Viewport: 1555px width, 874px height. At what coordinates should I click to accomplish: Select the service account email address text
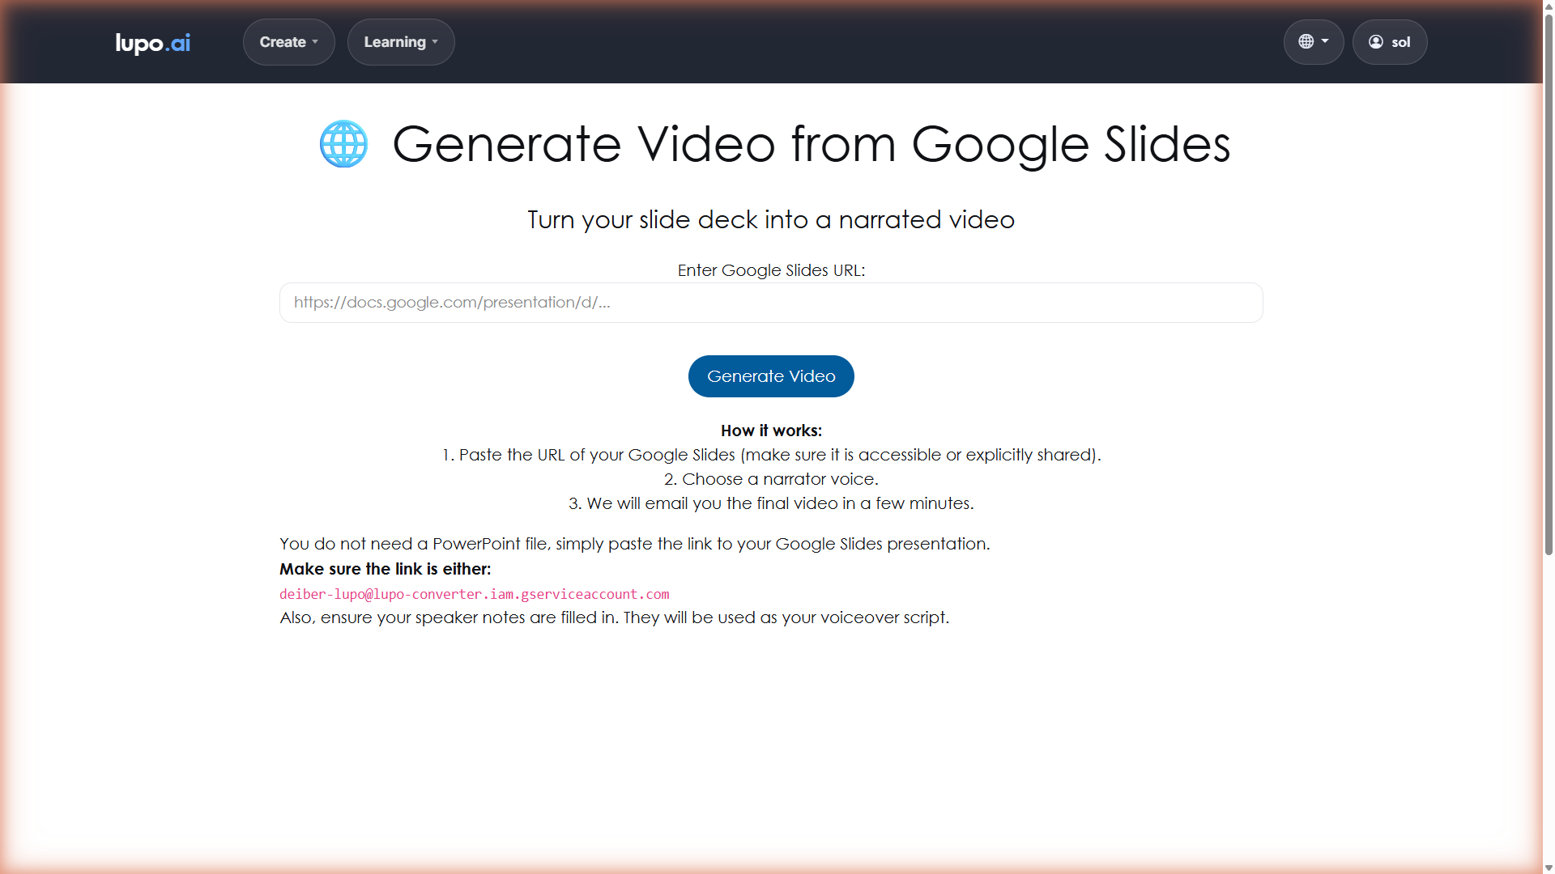[x=475, y=594]
